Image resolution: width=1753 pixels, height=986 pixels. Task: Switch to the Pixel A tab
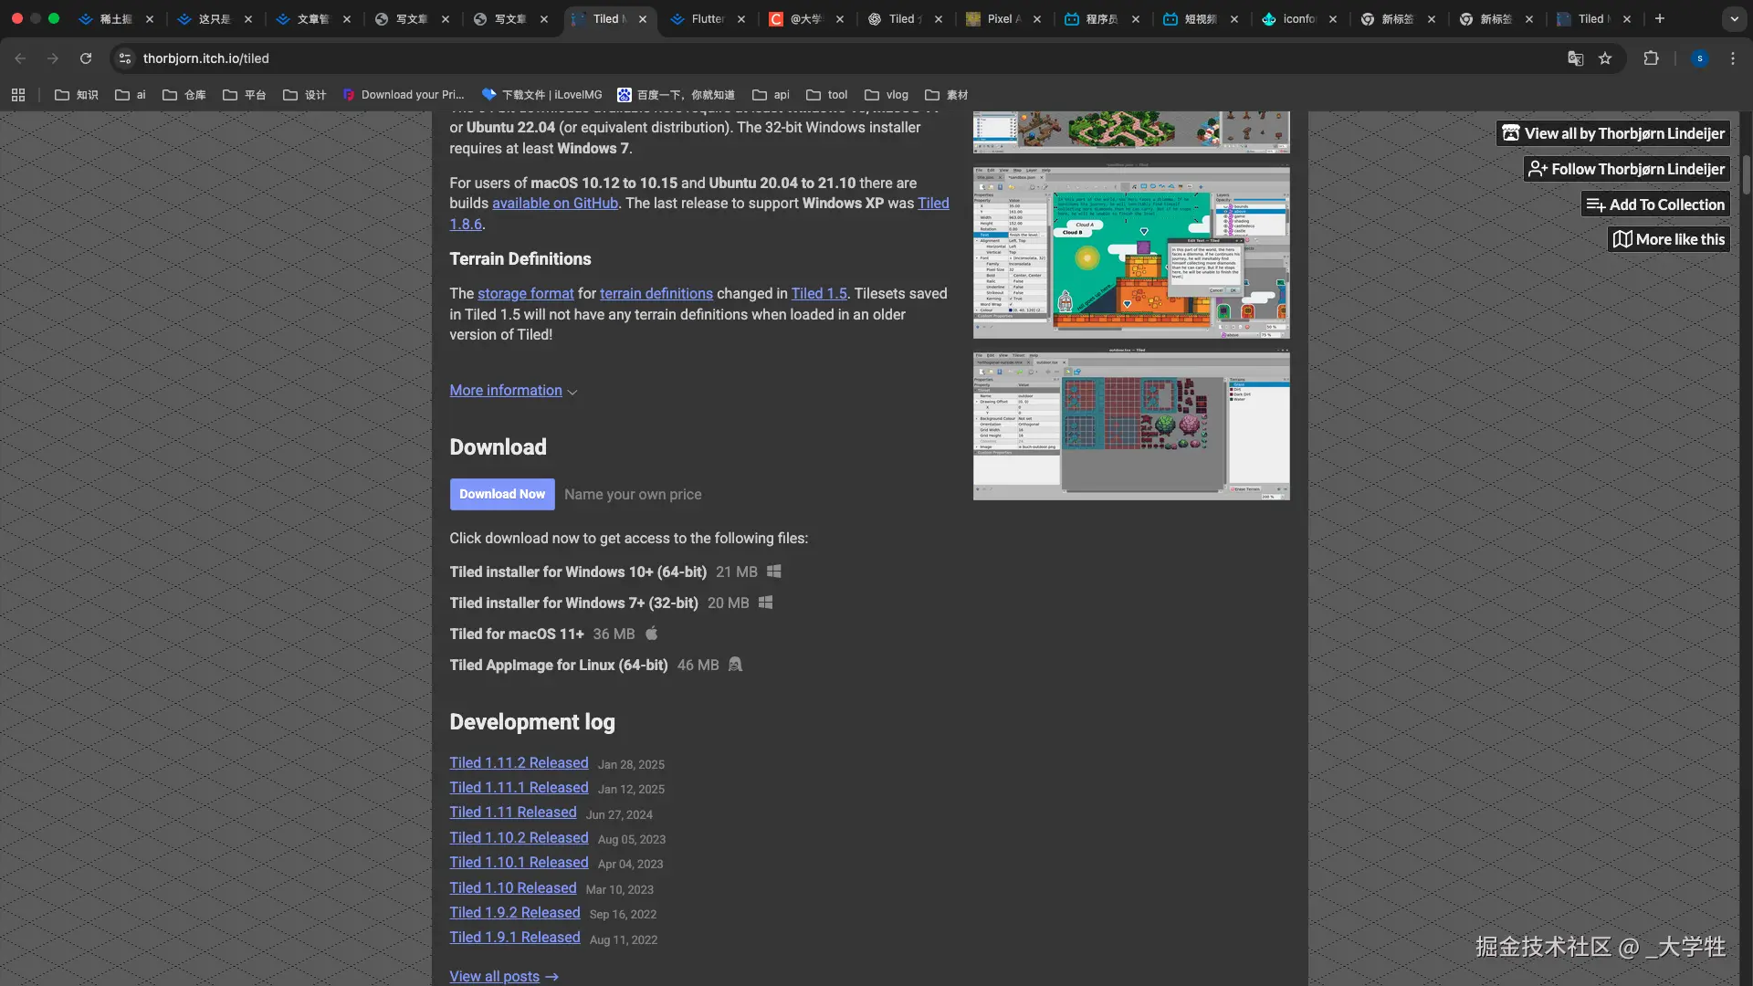tap(1002, 18)
